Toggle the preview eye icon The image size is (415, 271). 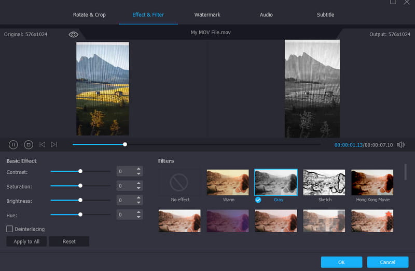(x=73, y=34)
